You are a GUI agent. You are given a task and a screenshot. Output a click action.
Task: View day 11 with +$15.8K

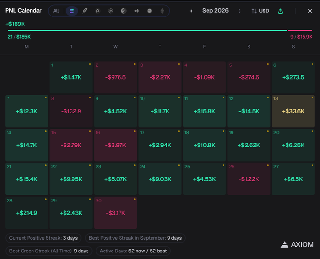pyautogui.click(x=205, y=111)
